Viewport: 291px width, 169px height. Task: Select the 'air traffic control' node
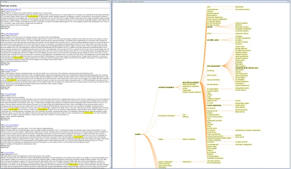pos(213,40)
